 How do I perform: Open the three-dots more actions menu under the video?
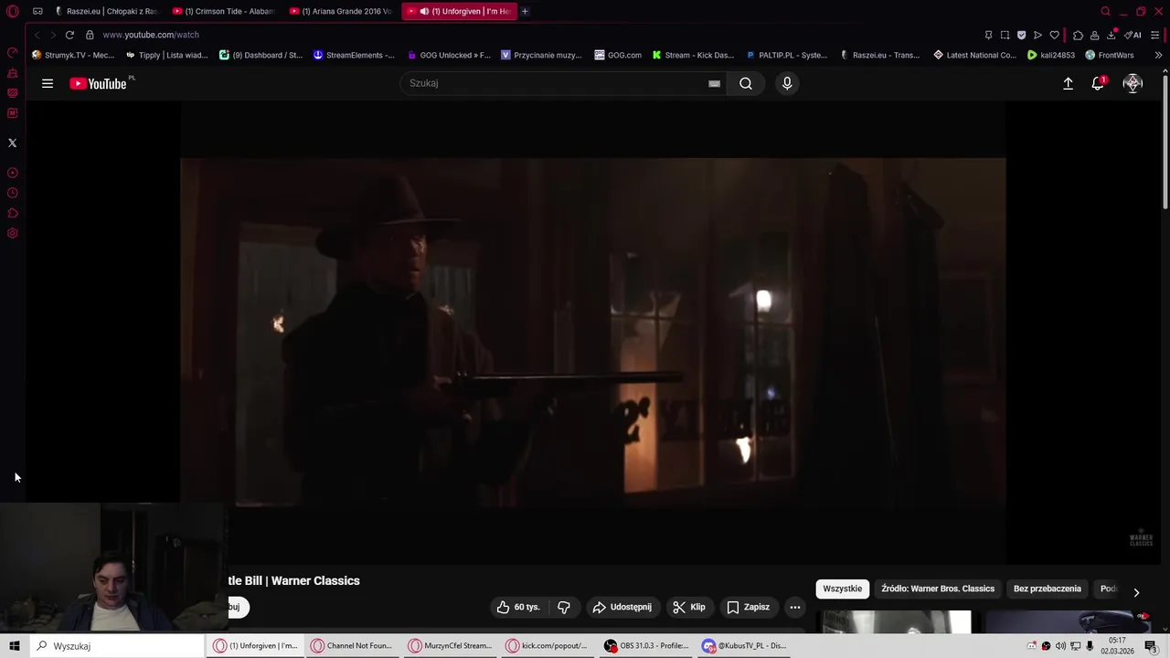point(795,607)
